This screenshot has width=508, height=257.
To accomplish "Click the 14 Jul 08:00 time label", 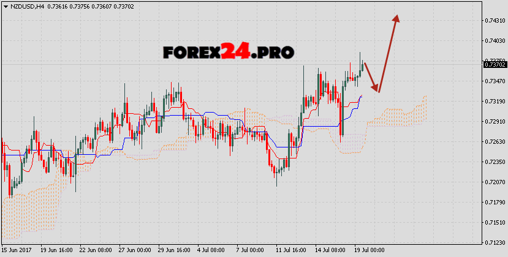I will coord(331,250).
